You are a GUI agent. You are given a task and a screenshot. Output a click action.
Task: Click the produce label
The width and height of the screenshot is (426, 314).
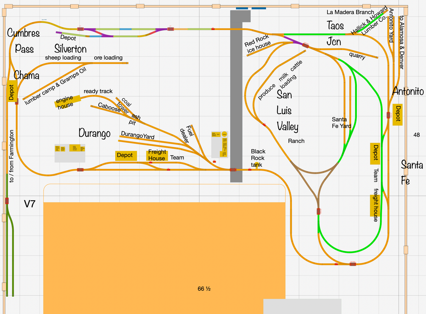tap(267, 92)
